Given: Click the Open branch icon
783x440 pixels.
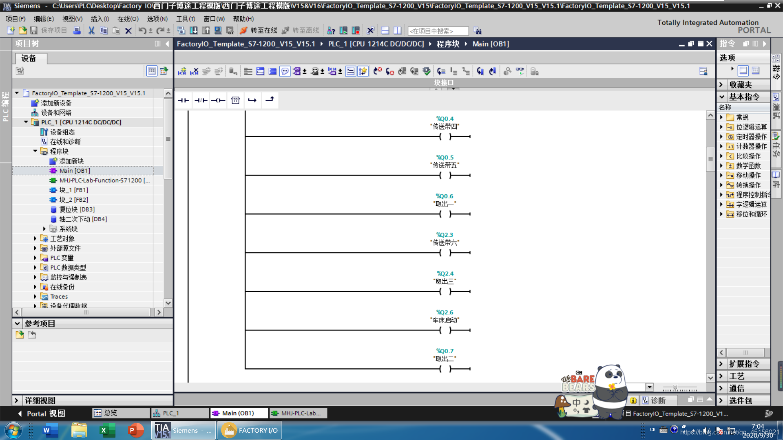Looking at the screenshot, I should (252, 100).
